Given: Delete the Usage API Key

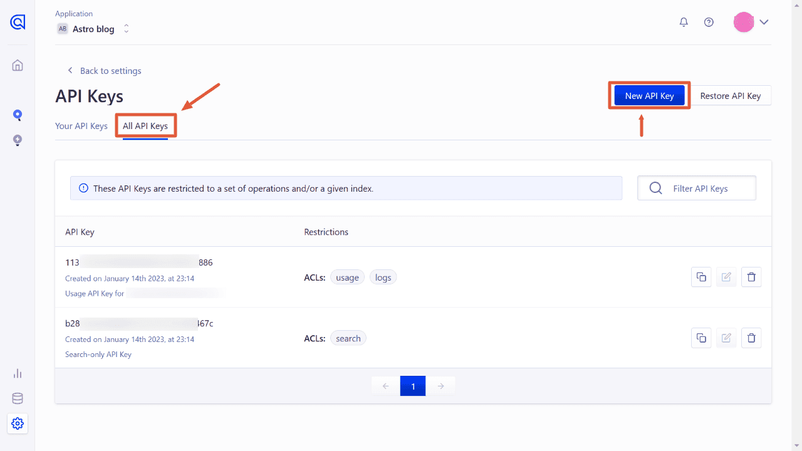Looking at the screenshot, I should [x=751, y=276].
